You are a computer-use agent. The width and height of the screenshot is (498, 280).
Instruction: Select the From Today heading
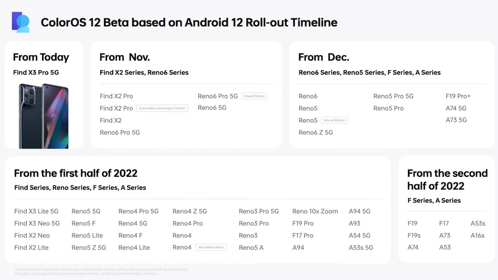41,57
